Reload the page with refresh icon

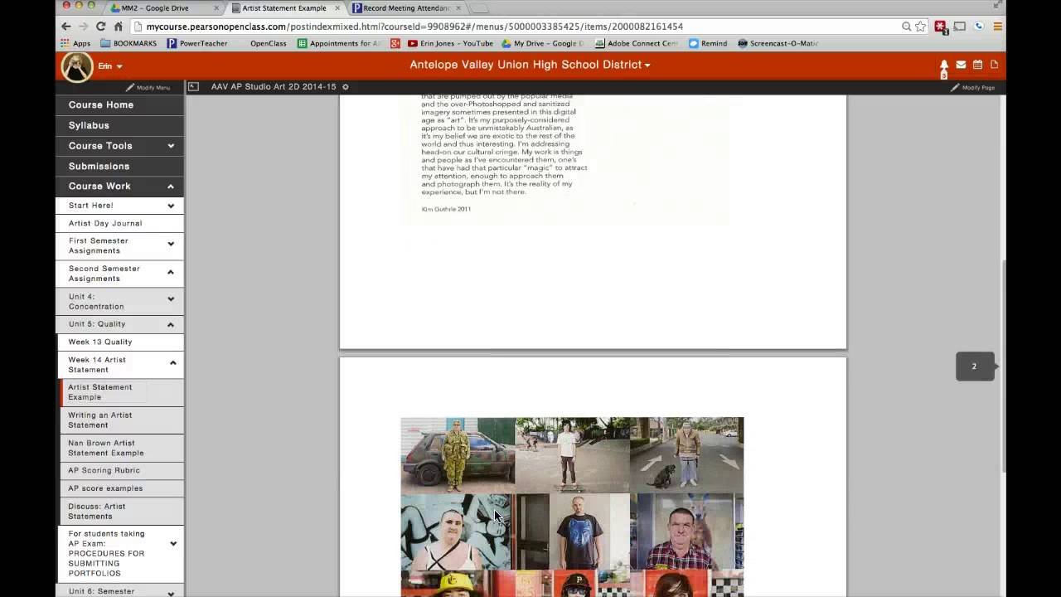point(101,27)
